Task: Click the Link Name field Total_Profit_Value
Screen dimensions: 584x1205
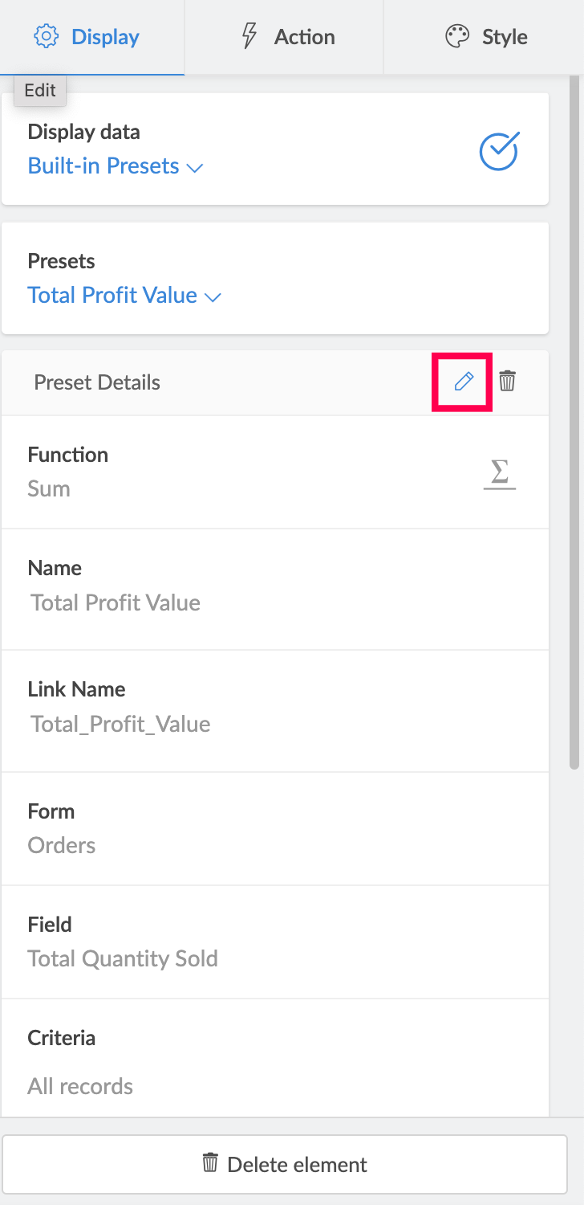Action: pos(120,724)
